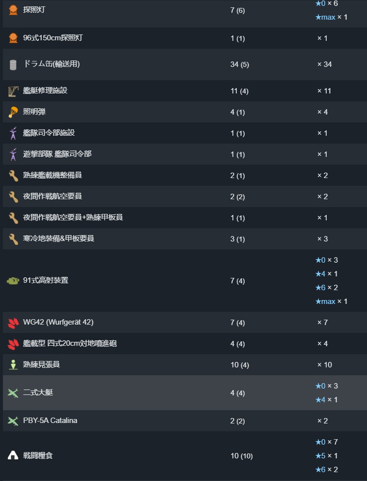Click the count 34 (5) for ドラム缶
This screenshot has height=481, width=367.
[240, 64]
